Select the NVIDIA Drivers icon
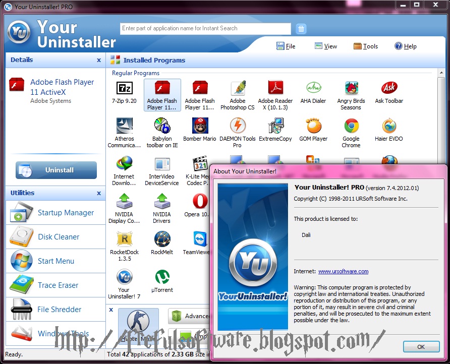 pyautogui.click(x=162, y=201)
